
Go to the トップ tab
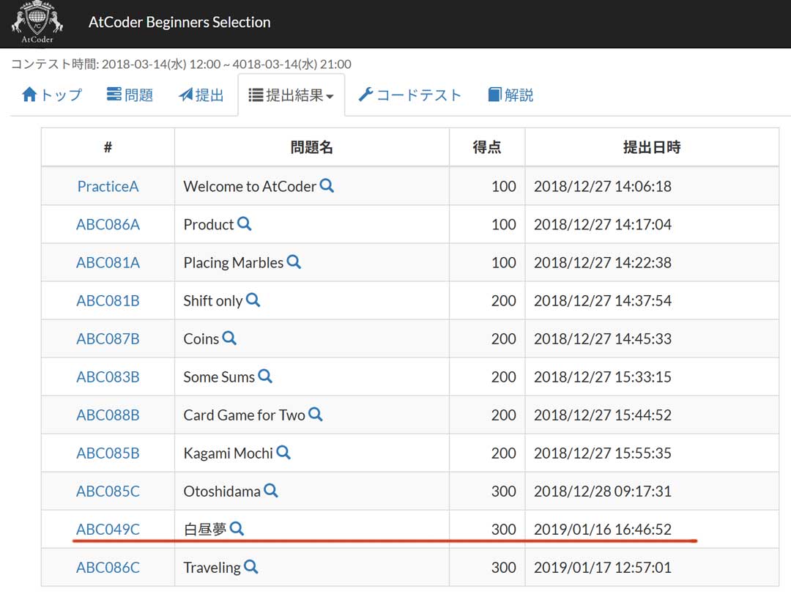pyautogui.click(x=52, y=95)
